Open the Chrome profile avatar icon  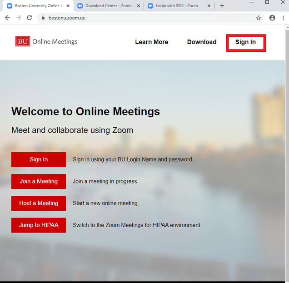click(272, 18)
